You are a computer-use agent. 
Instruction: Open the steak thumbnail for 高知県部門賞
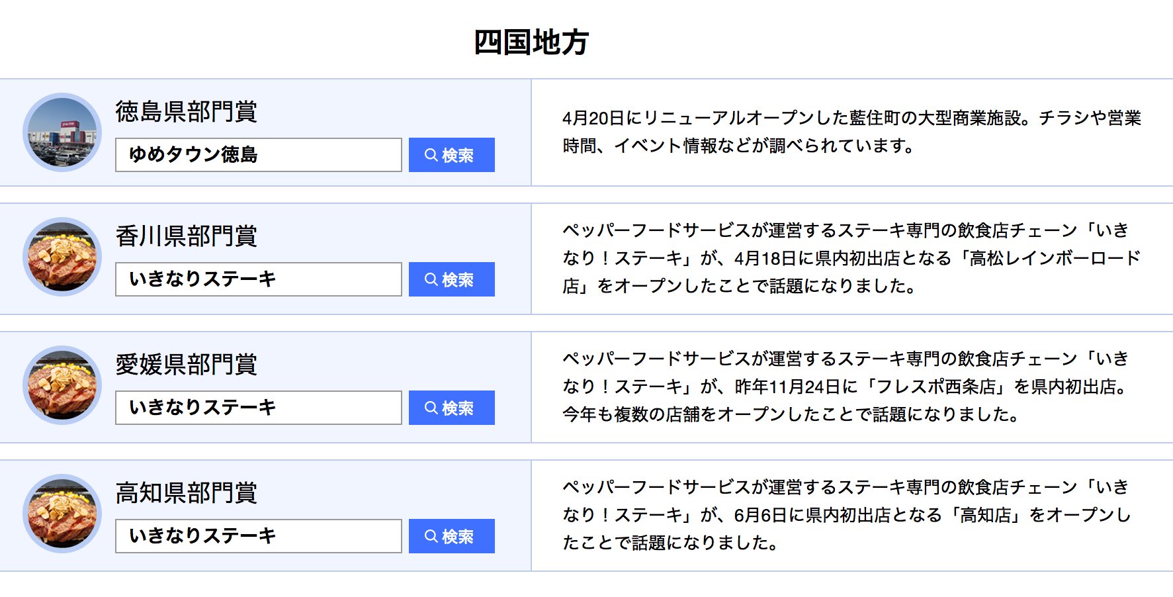62,514
